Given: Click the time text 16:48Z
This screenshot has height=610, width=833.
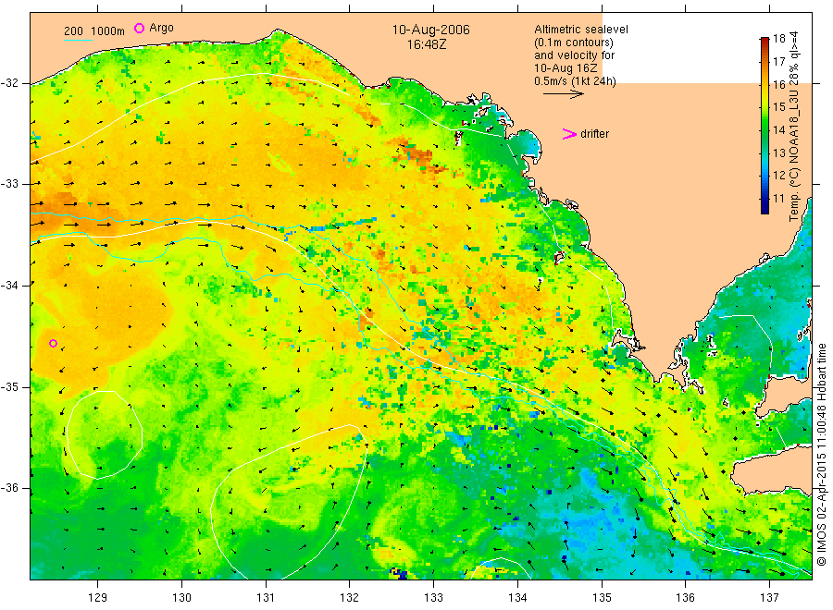Looking at the screenshot, I should 427,44.
